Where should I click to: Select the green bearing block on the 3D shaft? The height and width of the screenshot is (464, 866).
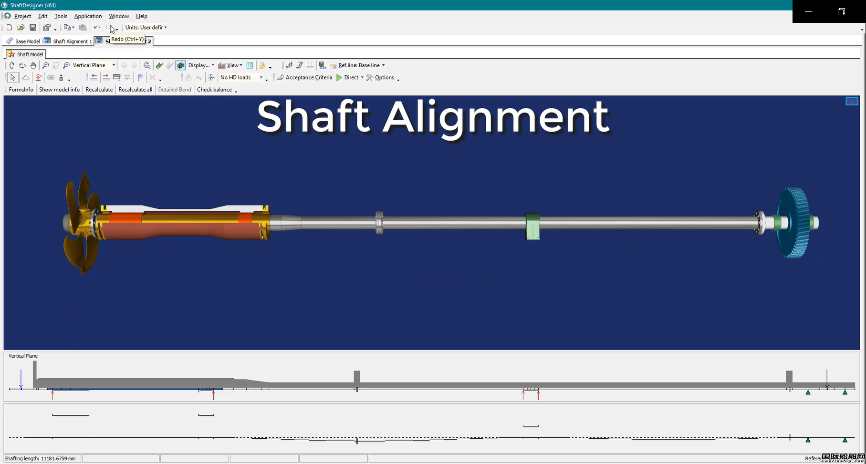532,226
